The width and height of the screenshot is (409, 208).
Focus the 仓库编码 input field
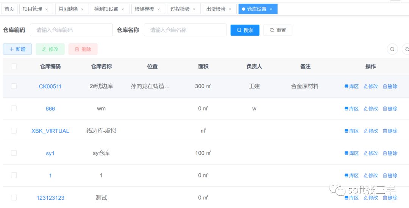[71, 30]
